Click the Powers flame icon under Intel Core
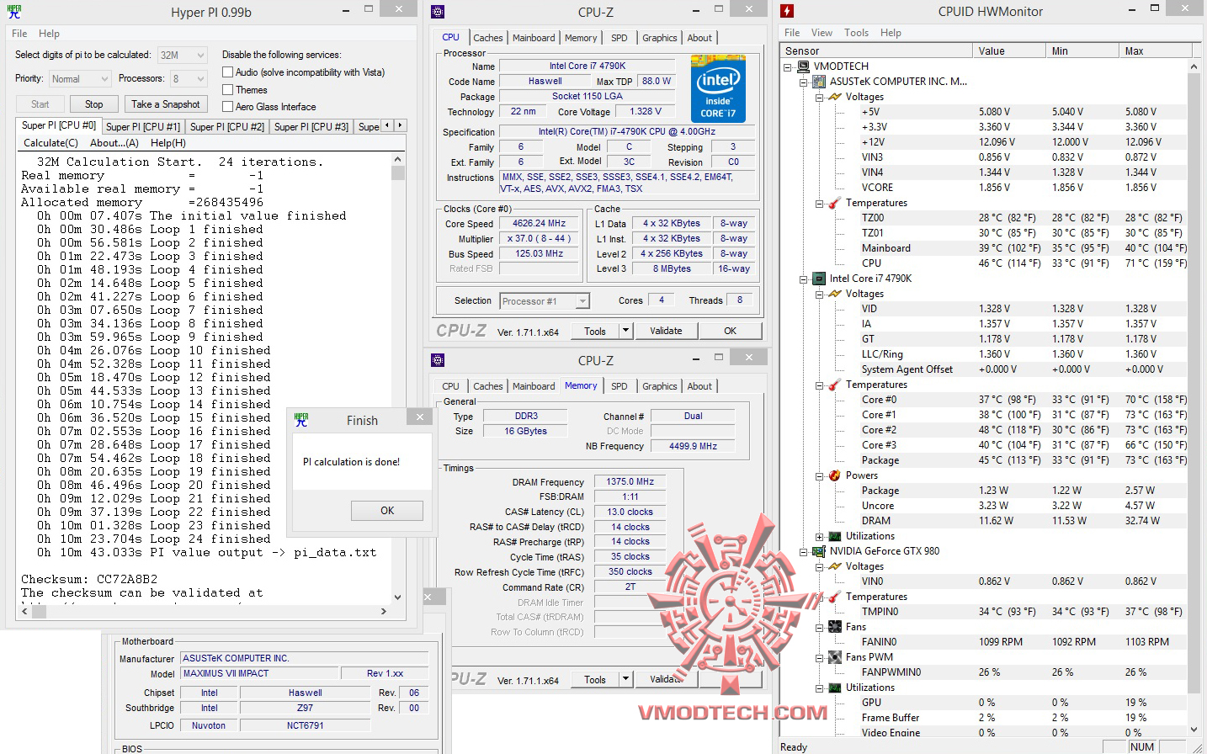Screen dimensions: 1207x754 pos(835,475)
